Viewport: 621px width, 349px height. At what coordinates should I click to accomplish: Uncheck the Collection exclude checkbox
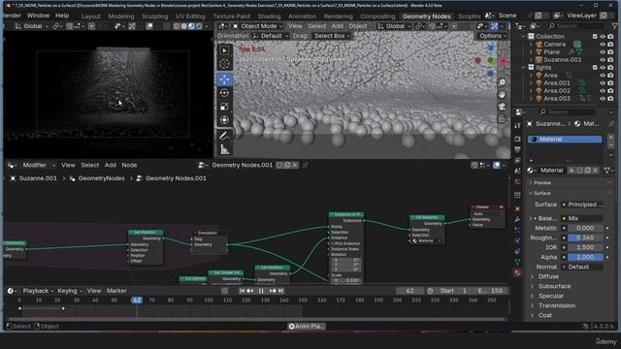[595, 37]
